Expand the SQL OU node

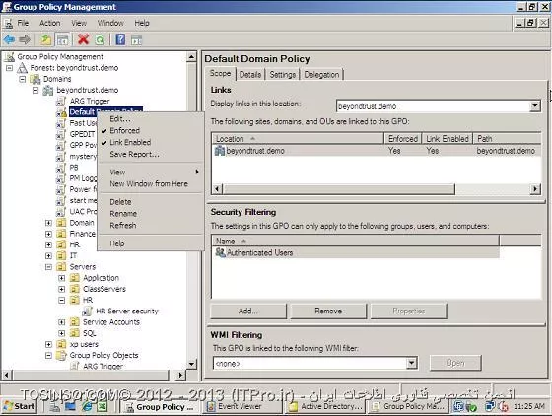click(x=61, y=333)
